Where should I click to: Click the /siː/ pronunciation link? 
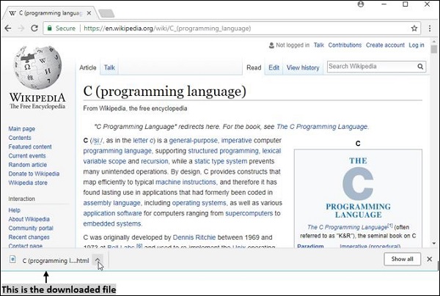coord(98,141)
